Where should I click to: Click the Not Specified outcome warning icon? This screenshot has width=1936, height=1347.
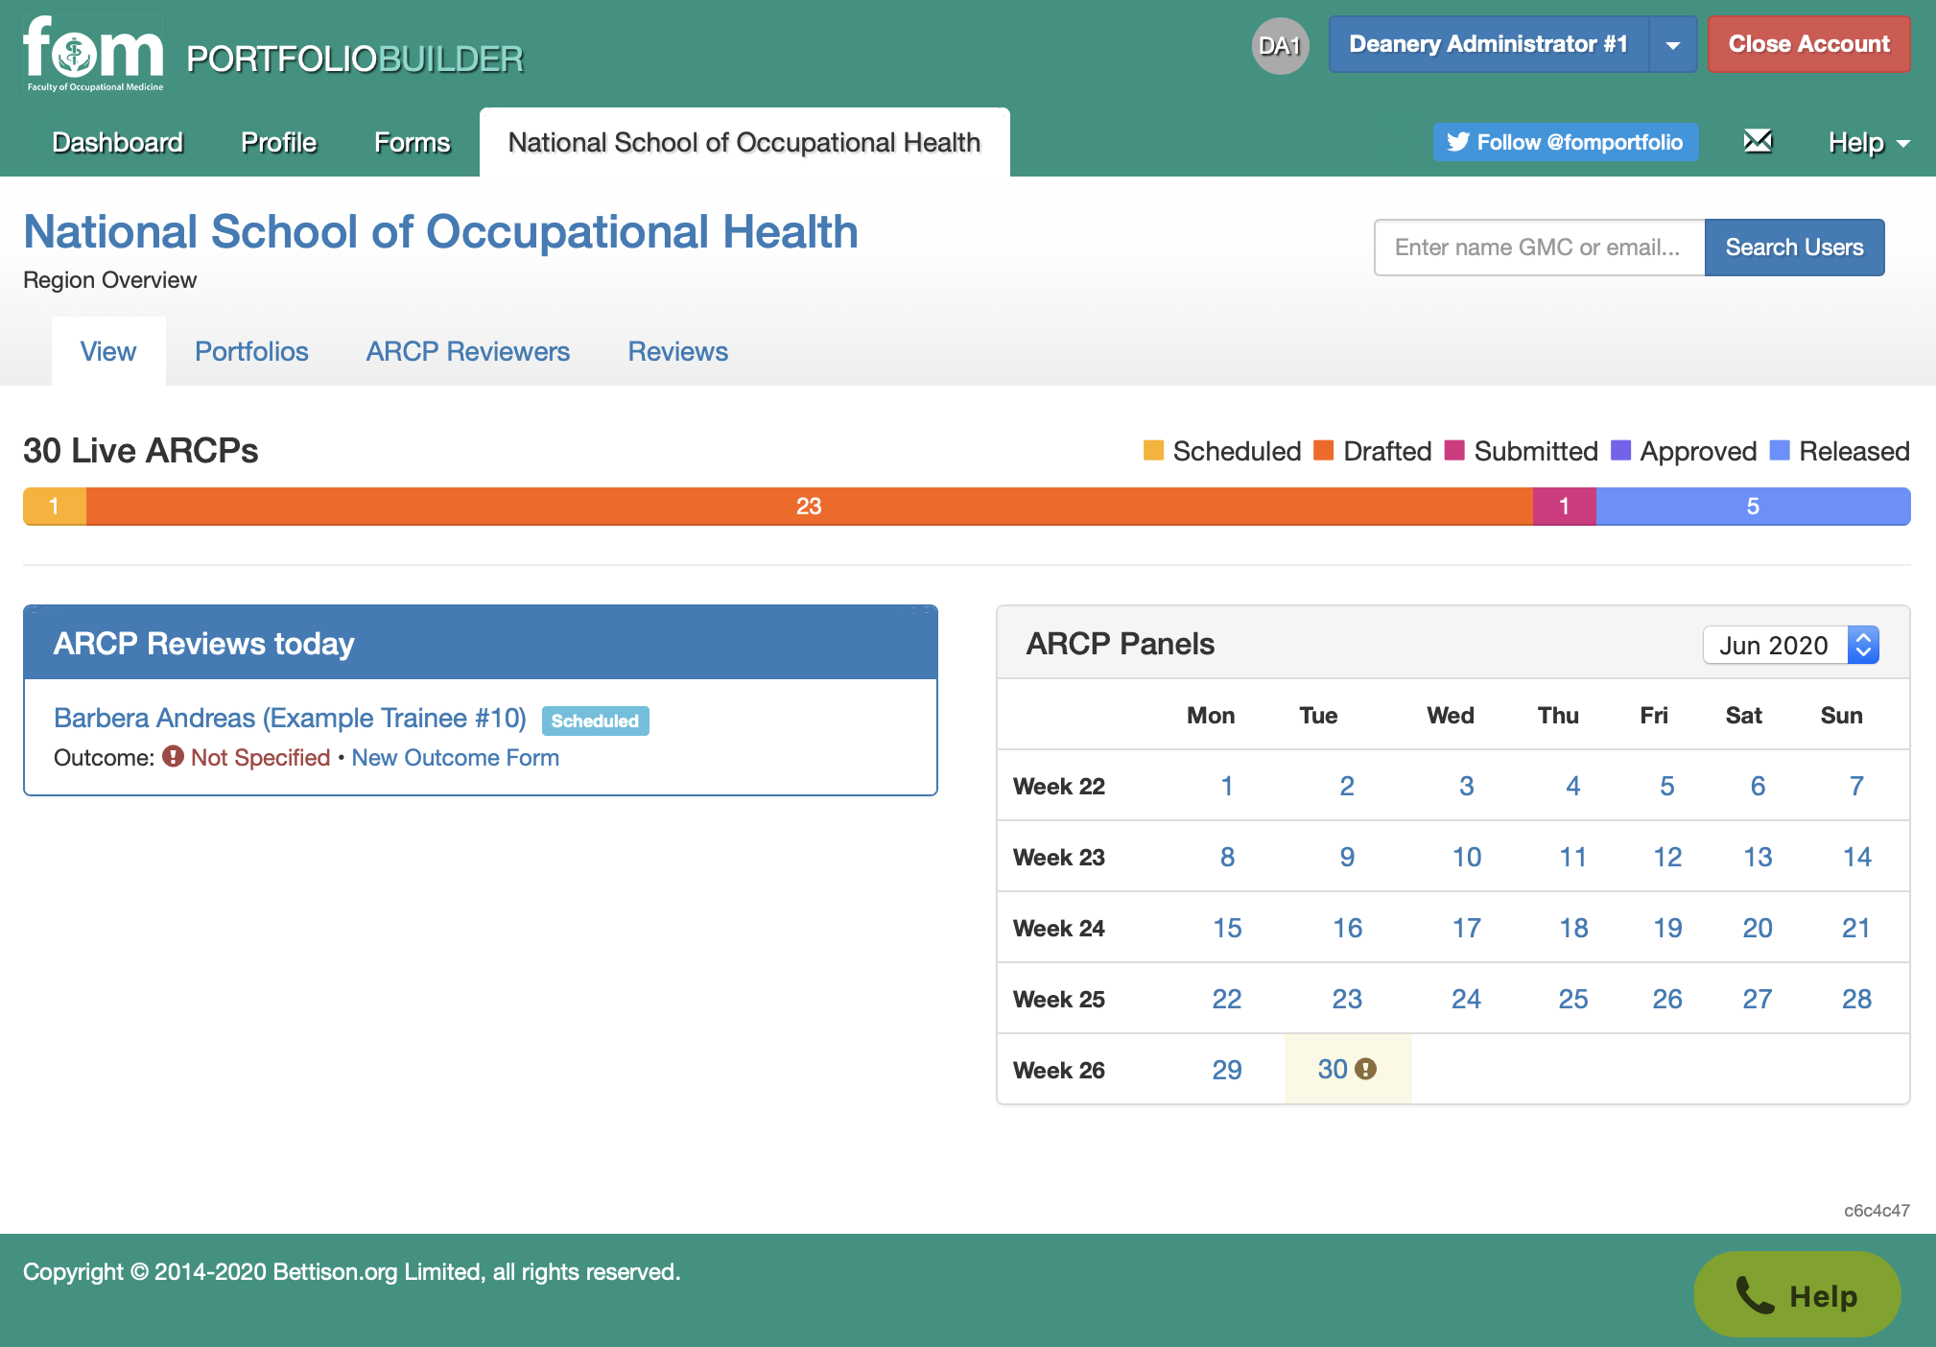173,756
